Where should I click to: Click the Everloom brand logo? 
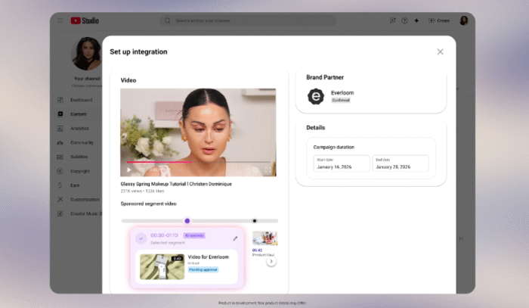[x=316, y=97]
